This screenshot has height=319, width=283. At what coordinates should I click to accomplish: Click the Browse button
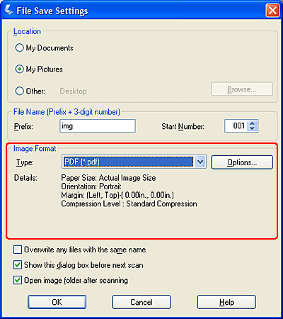(x=242, y=89)
